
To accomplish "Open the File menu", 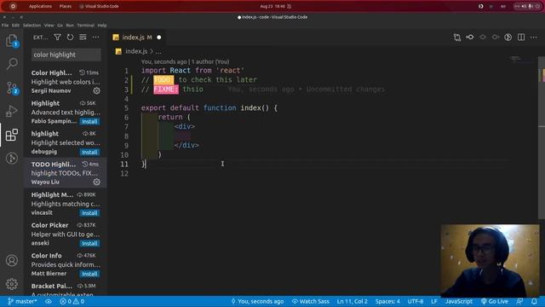I will (x=5, y=26).
